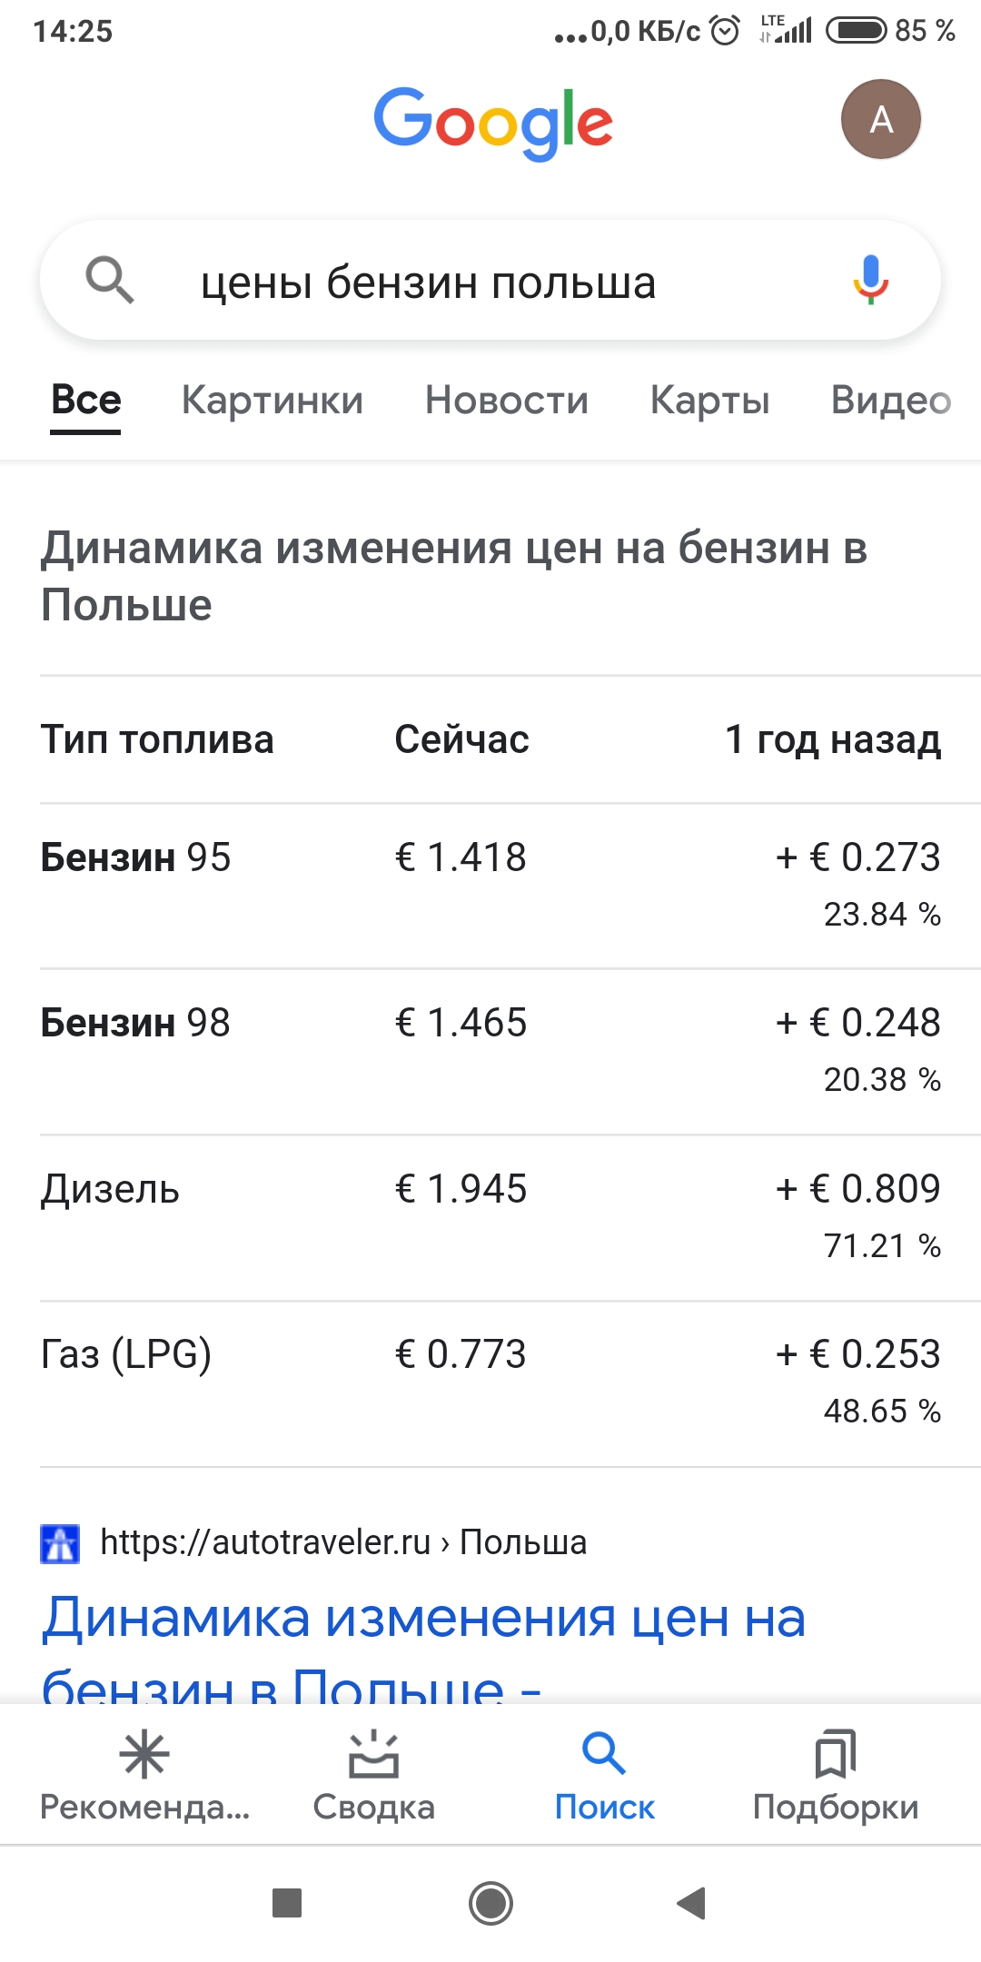Screen dimensions: 981x1962
Task: Open the Рекоменда… asterisk icon tab
Action: (x=144, y=1756)
